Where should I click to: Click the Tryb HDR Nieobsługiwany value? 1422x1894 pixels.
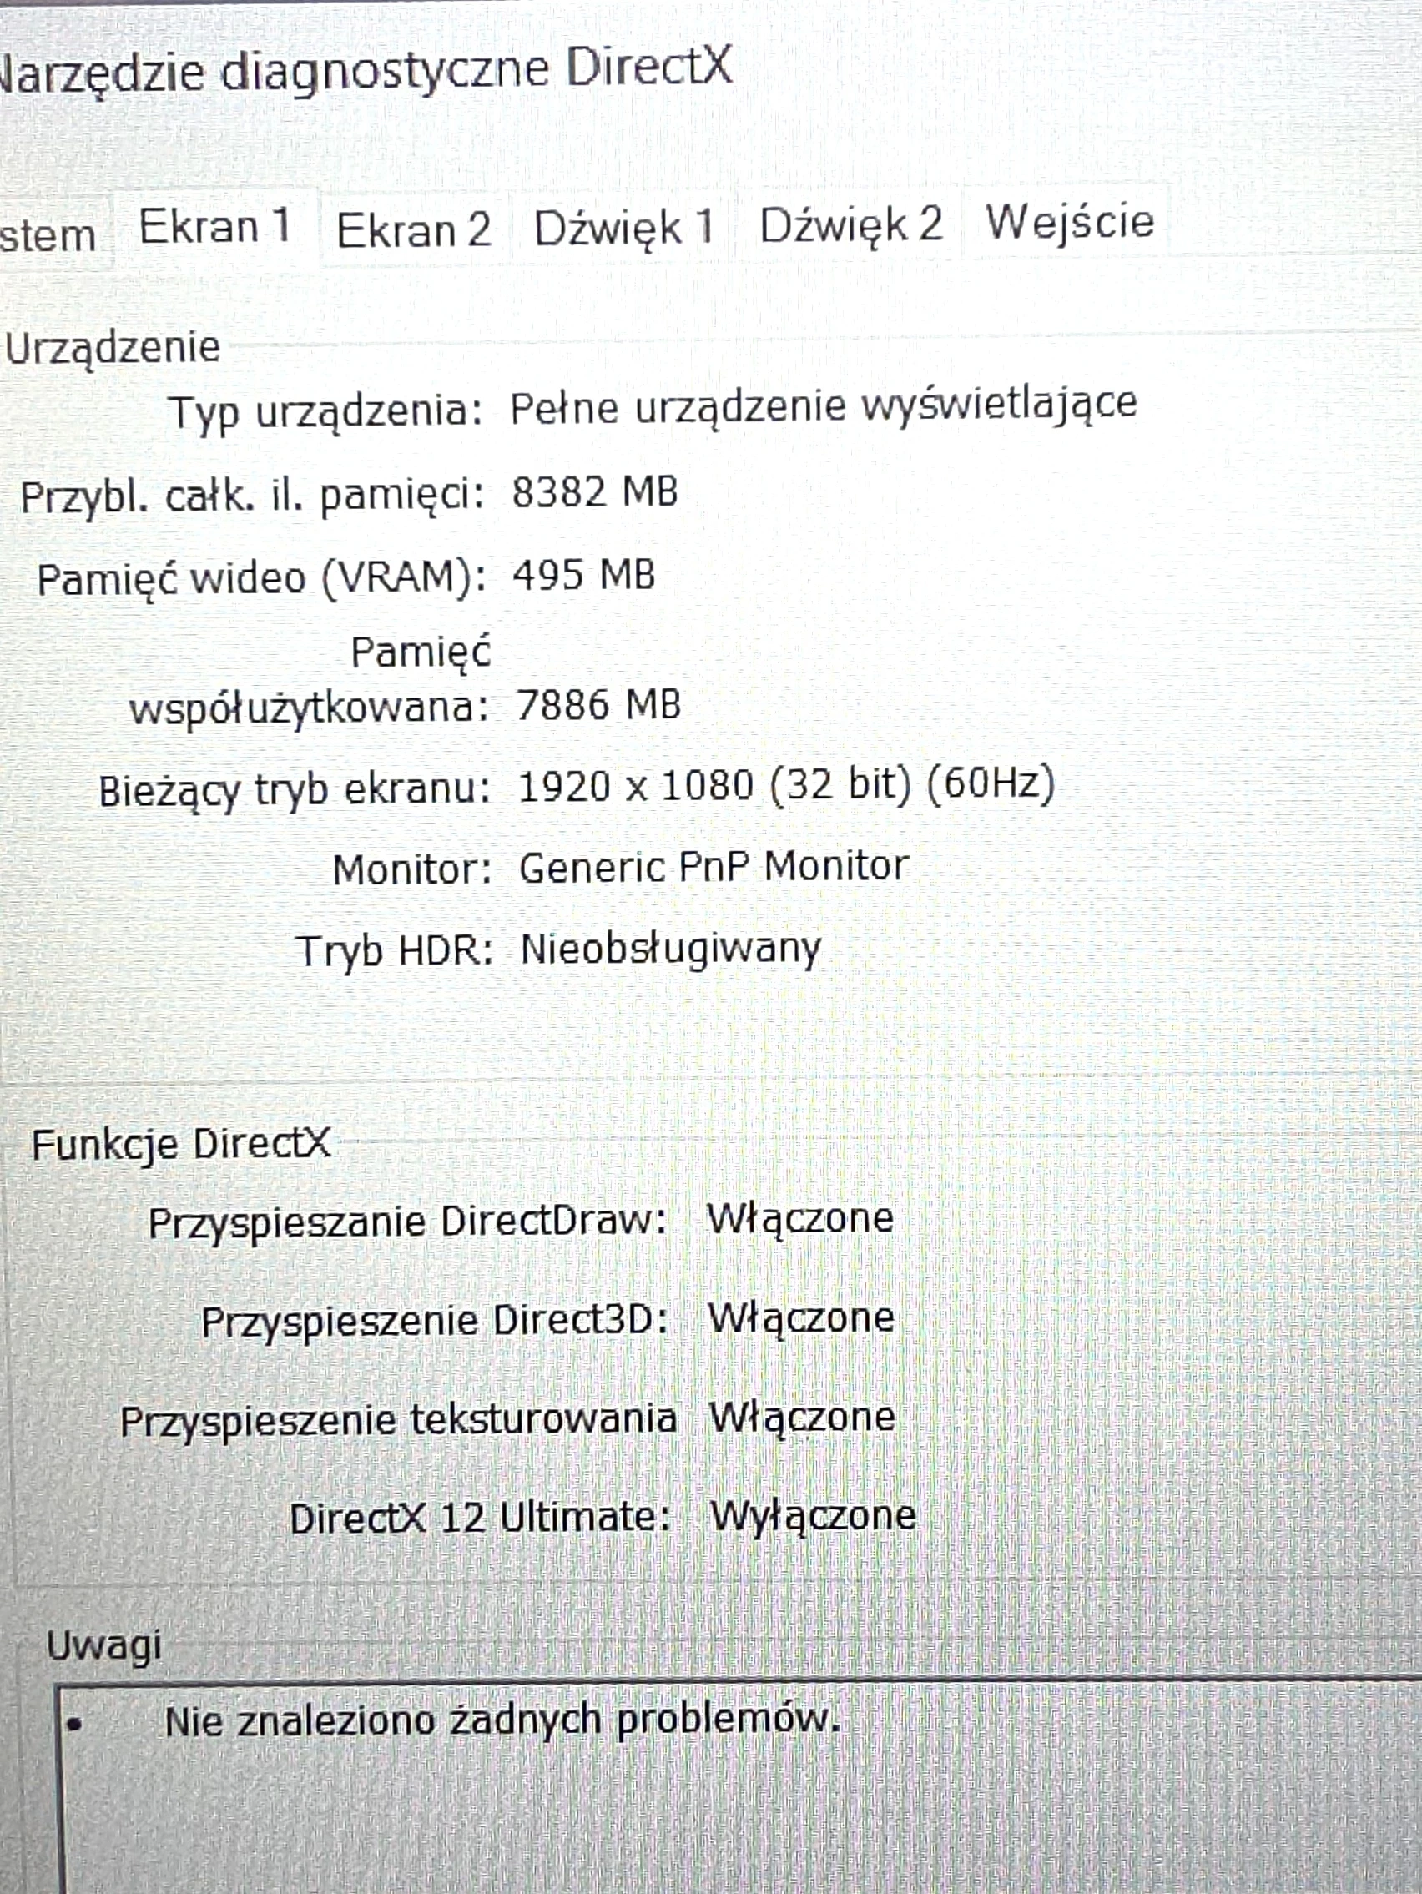pos(670,949)
